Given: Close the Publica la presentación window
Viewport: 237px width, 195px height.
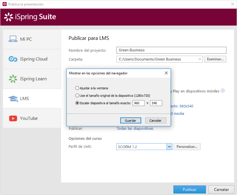Looking at the screenshot, I should 233,4.
